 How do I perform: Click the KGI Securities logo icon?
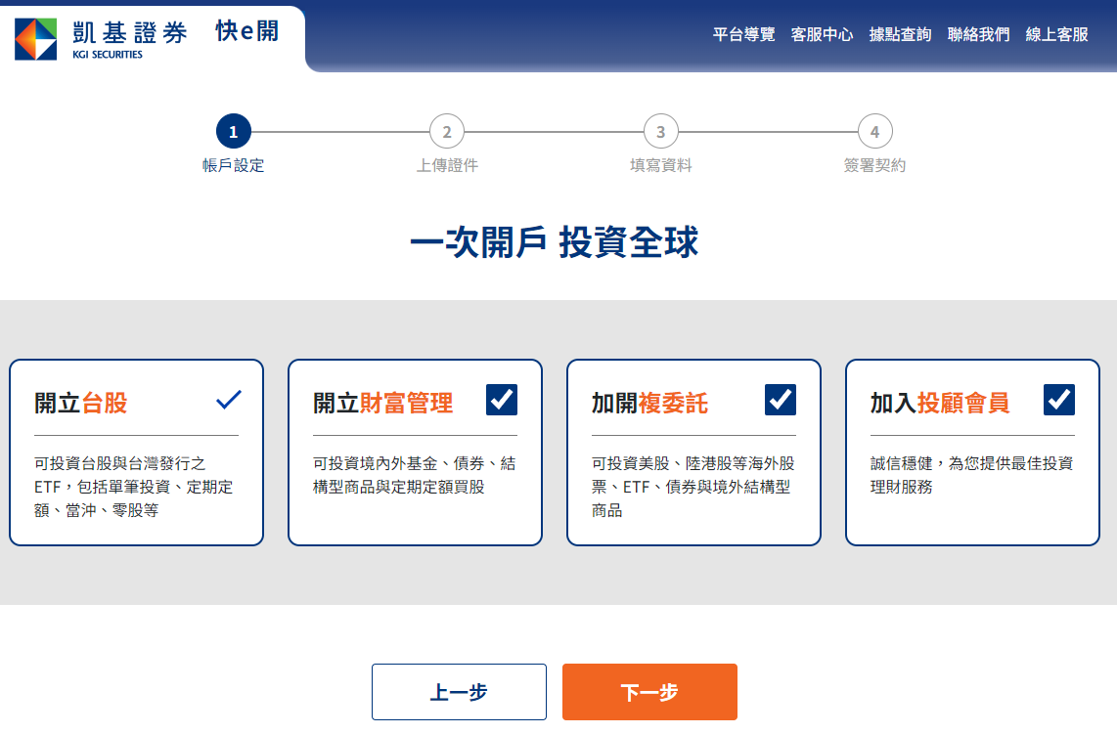coord(36,38)
